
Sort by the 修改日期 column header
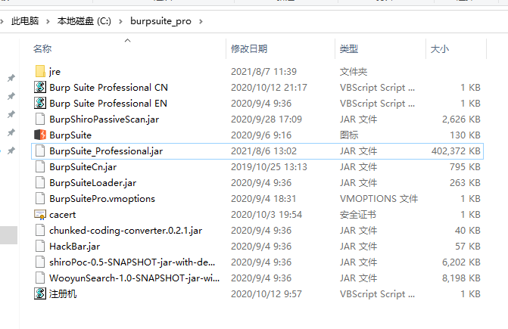(x=249, y=49)
